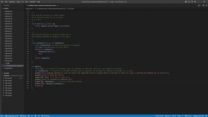Expand the Ejercicio17 folder

13,21
